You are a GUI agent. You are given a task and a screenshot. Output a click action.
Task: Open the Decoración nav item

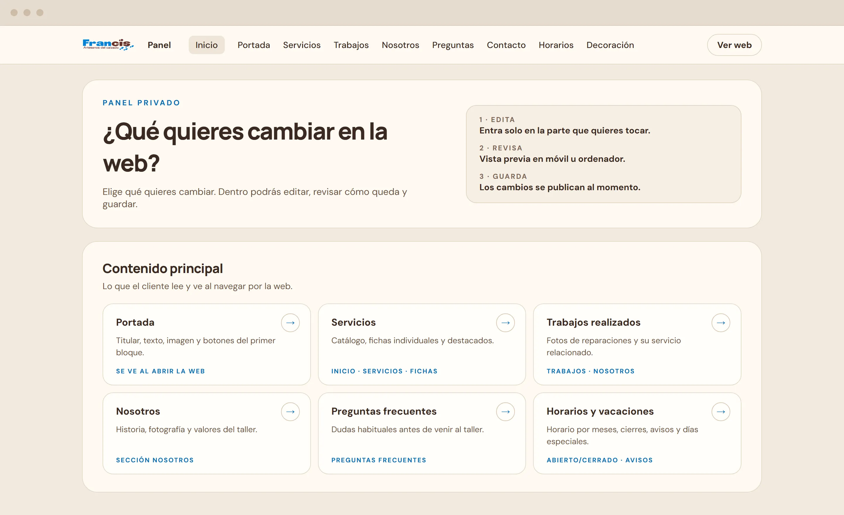tap(610, 45)
